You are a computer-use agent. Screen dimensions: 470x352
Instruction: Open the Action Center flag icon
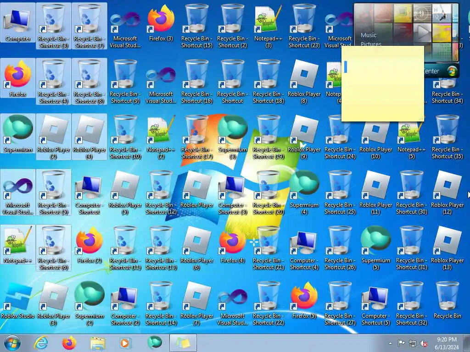click(x=401, y=343)
